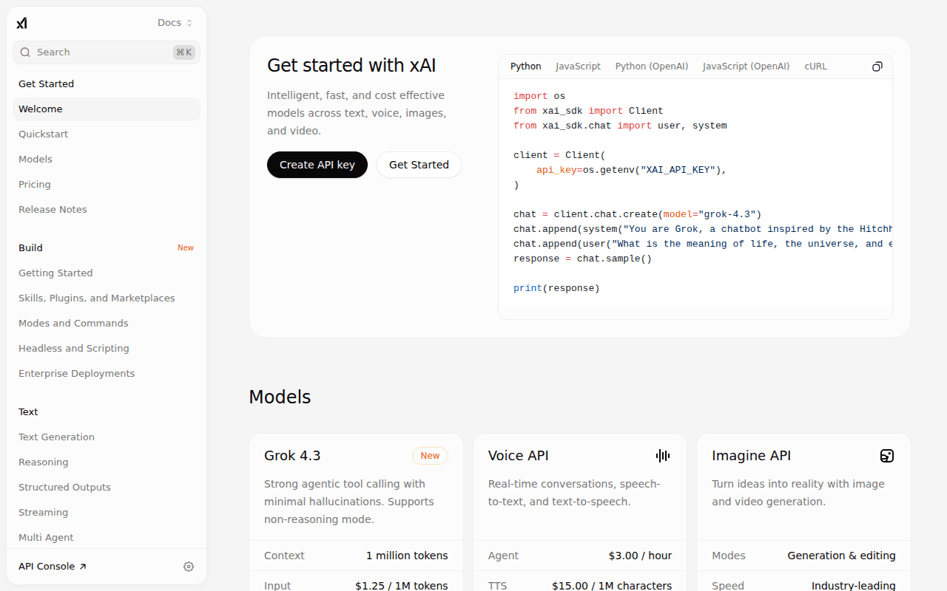Open settings gear icon in sidebar footer
Screen dimensions: 947x591
click(189, 567)
